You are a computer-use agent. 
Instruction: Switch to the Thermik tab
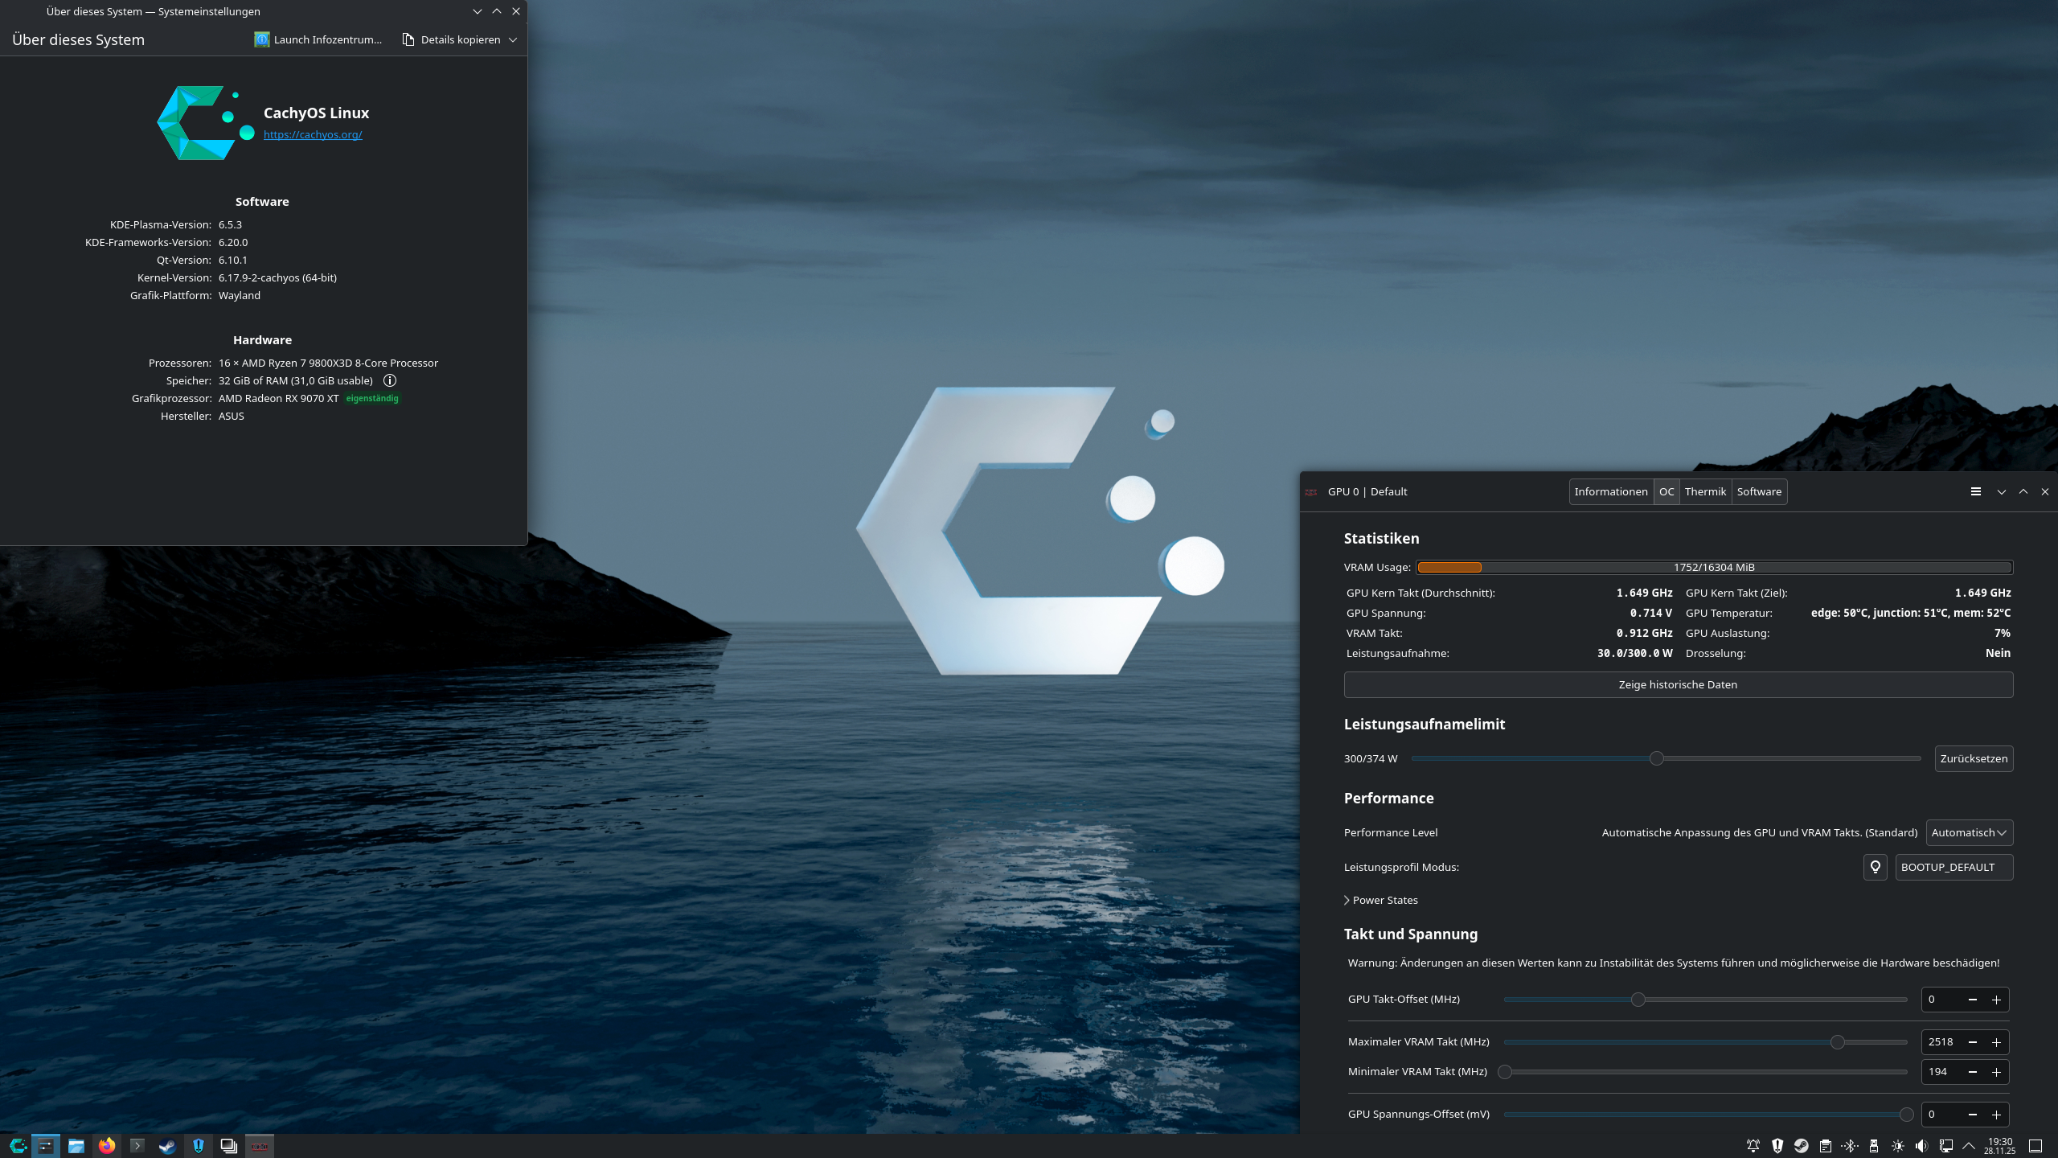pos(1705,491)
